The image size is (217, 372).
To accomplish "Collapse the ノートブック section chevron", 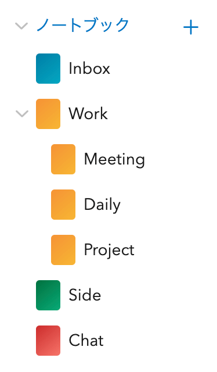I will pyautogui.click(x=21, y=26).
